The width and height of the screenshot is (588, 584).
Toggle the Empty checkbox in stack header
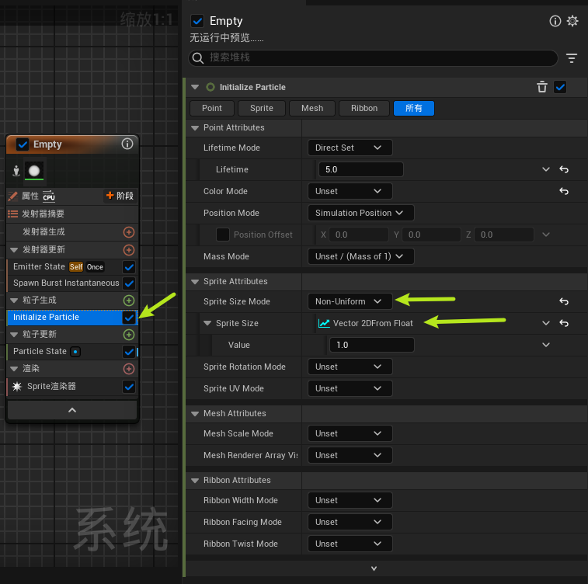click(197, 21)
